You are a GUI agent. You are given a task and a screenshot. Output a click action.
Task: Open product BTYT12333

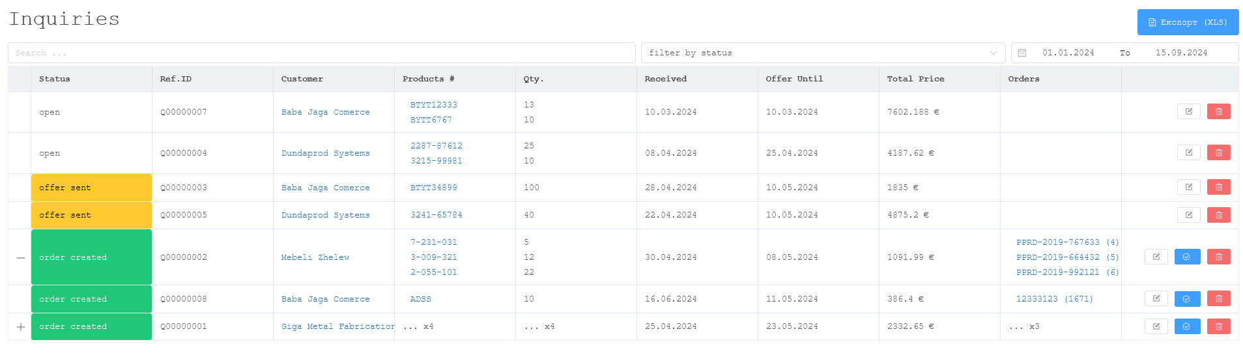click(x=433, y=105)
